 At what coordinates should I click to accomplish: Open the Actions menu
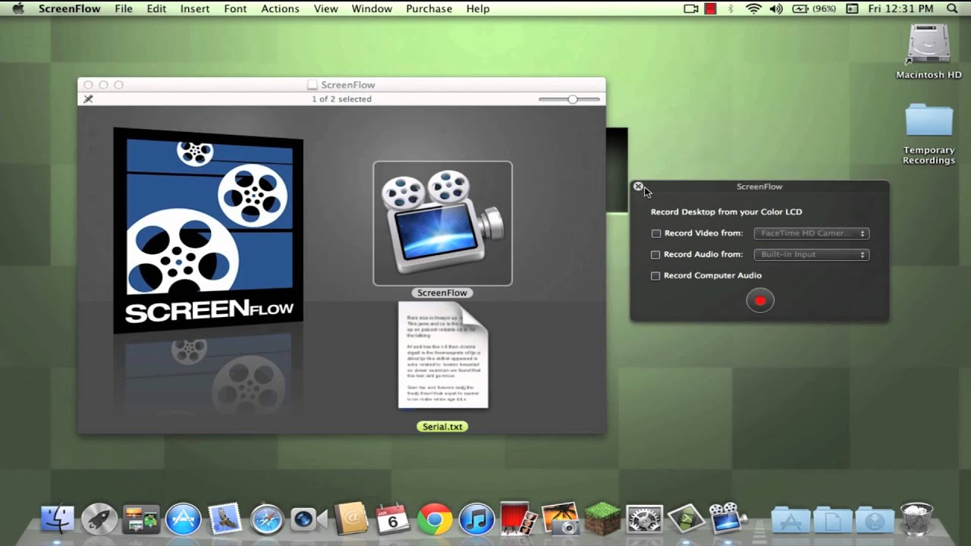coord(280,9)
